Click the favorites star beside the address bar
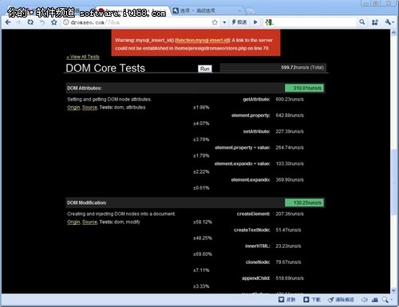 tap(54, 22)
